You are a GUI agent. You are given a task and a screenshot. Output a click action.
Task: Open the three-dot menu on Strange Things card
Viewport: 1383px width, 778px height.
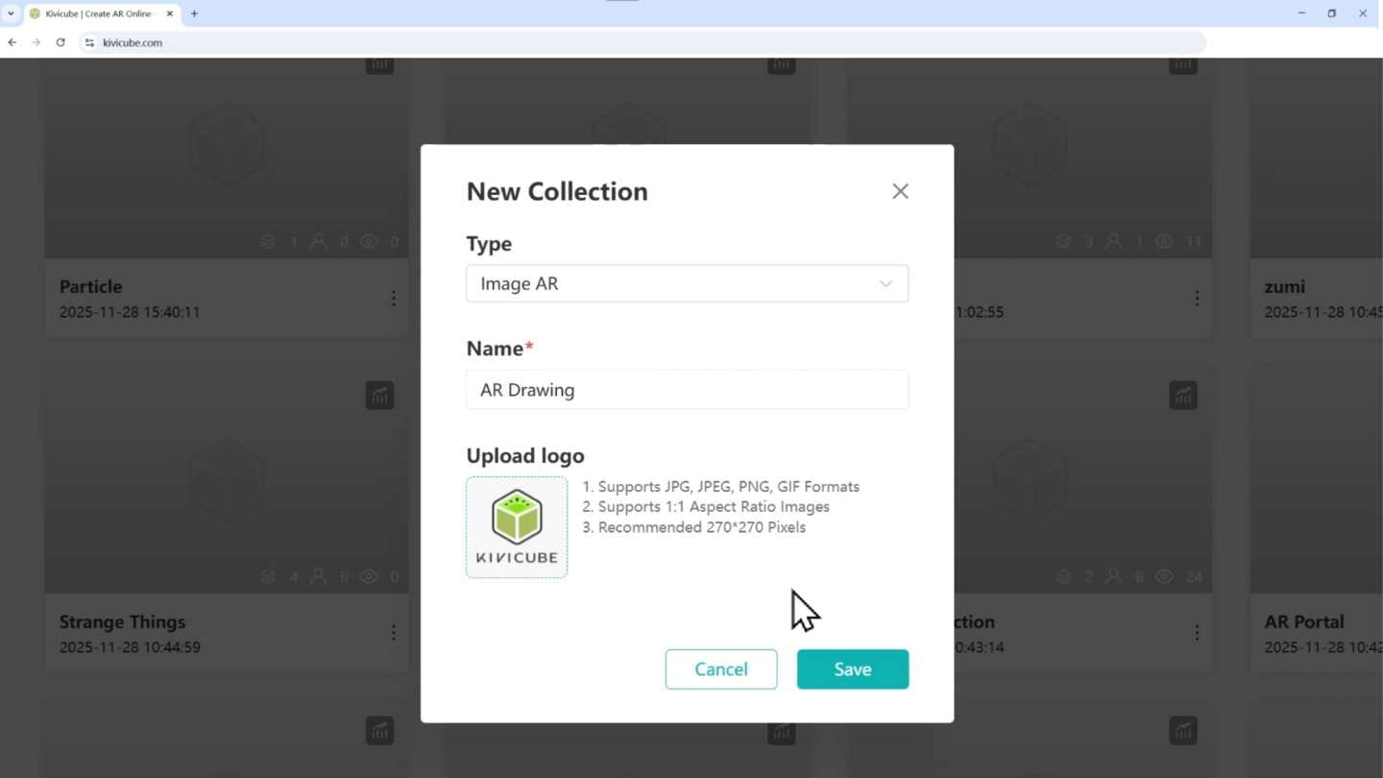[x=393, y=633]
